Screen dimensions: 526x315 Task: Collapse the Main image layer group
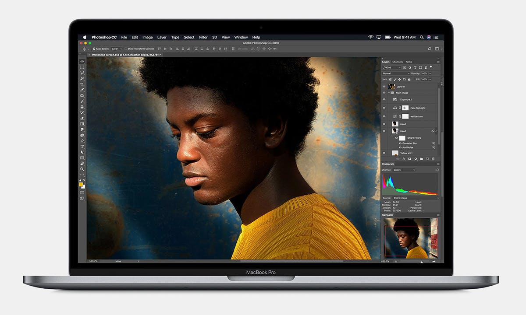389,93
